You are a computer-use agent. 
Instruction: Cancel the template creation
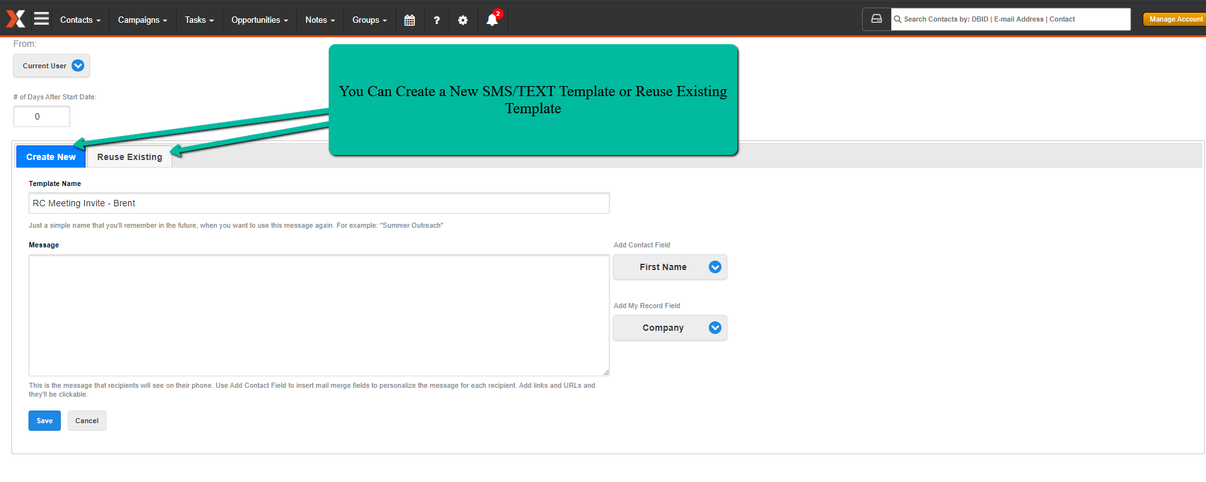(x=87, y=421)
